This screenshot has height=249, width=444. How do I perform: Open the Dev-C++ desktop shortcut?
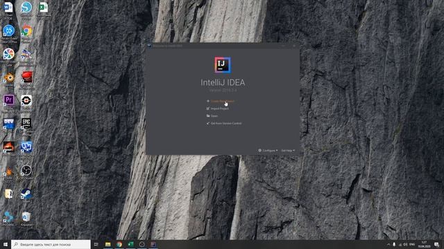(x=9, y=123)
